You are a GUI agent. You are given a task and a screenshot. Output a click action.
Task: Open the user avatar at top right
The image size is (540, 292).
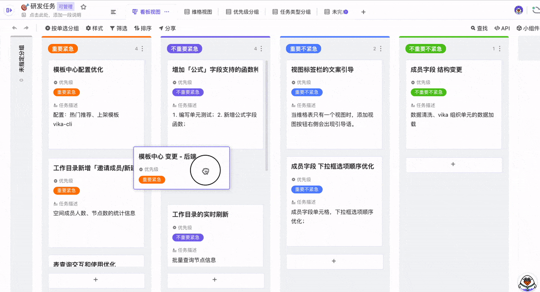pyautogui.click(x=518, y=10)
